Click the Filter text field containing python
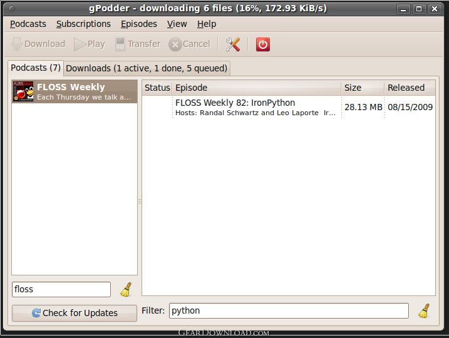The width and height of the screenshot is (449, 338). click(x=288, y=310)
